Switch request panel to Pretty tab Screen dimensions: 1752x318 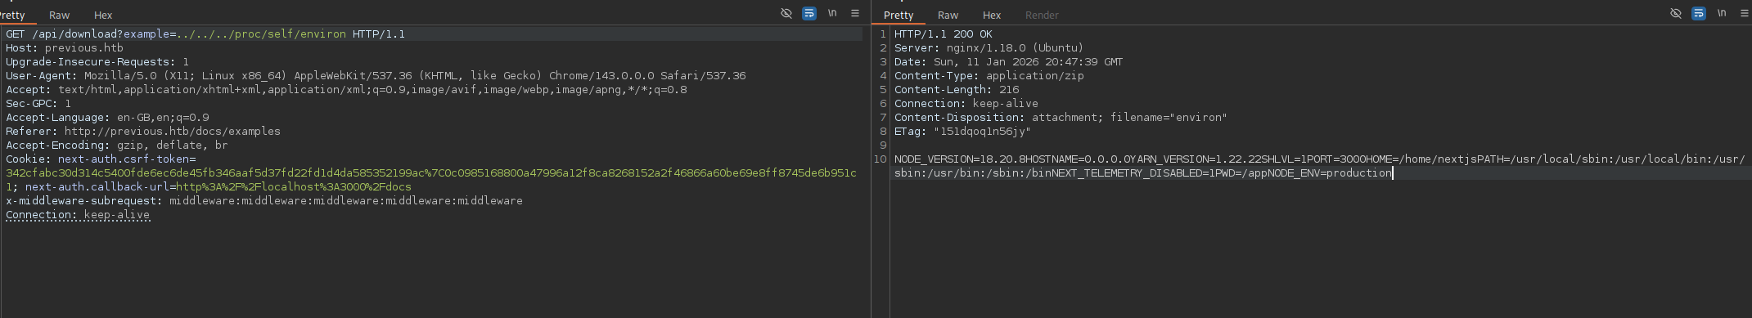tap(12, 15)
